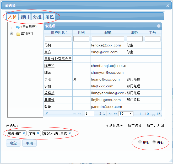Remove 辛齐 tag from selected items
Viewport: 173px width, 164px height.
click(38, 133)
